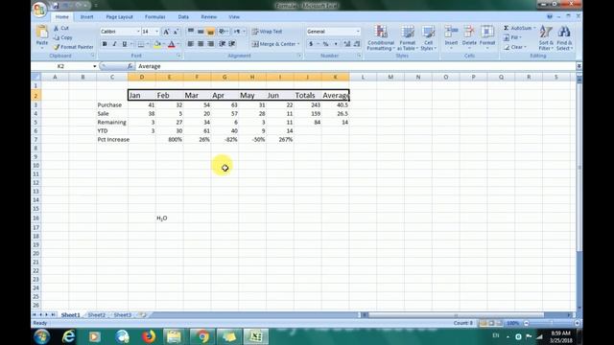Click the Insert Worksheet tab icon
Image resolution: width=614 pixels, height=345 pixels.
(143, 315)
